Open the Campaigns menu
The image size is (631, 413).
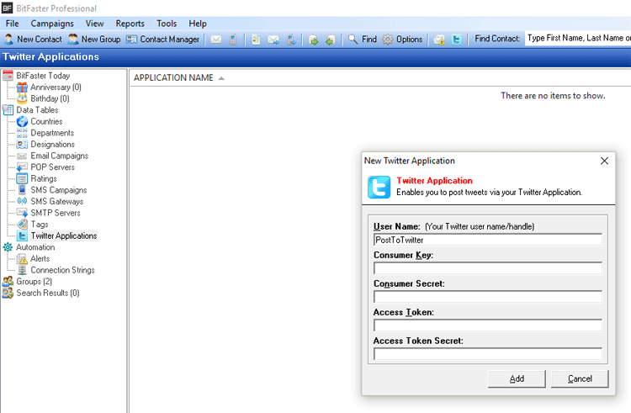click(52, 24)
